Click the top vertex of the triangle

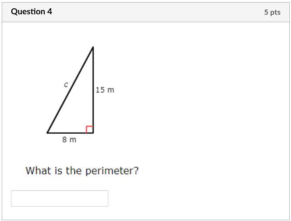(x=93, y=47)
